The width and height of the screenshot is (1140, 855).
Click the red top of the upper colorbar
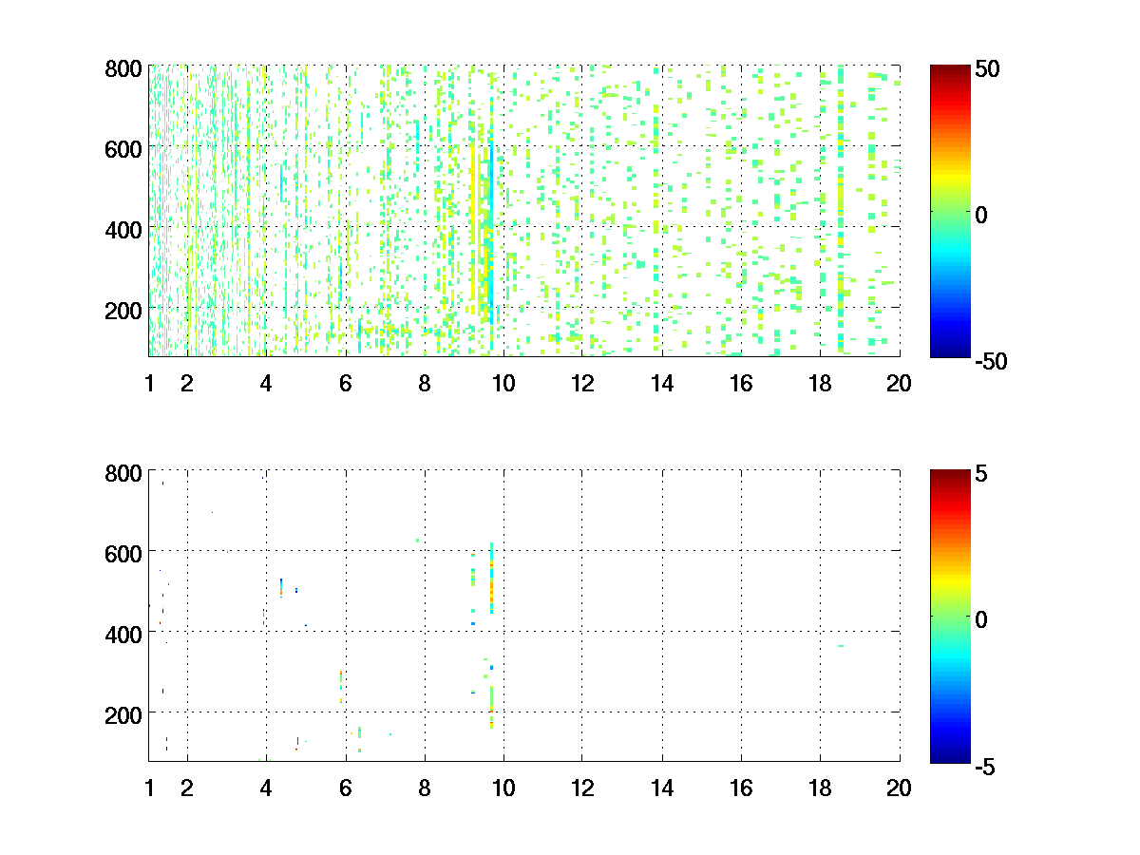950,74
